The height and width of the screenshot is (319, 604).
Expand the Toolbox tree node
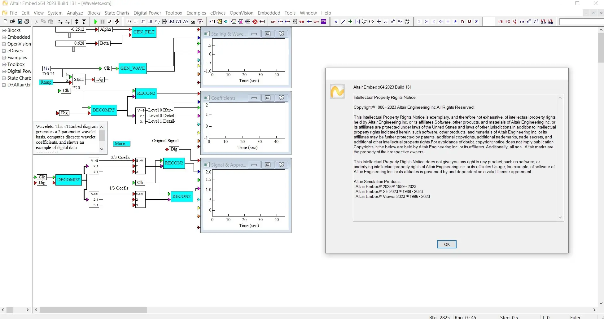4,64
